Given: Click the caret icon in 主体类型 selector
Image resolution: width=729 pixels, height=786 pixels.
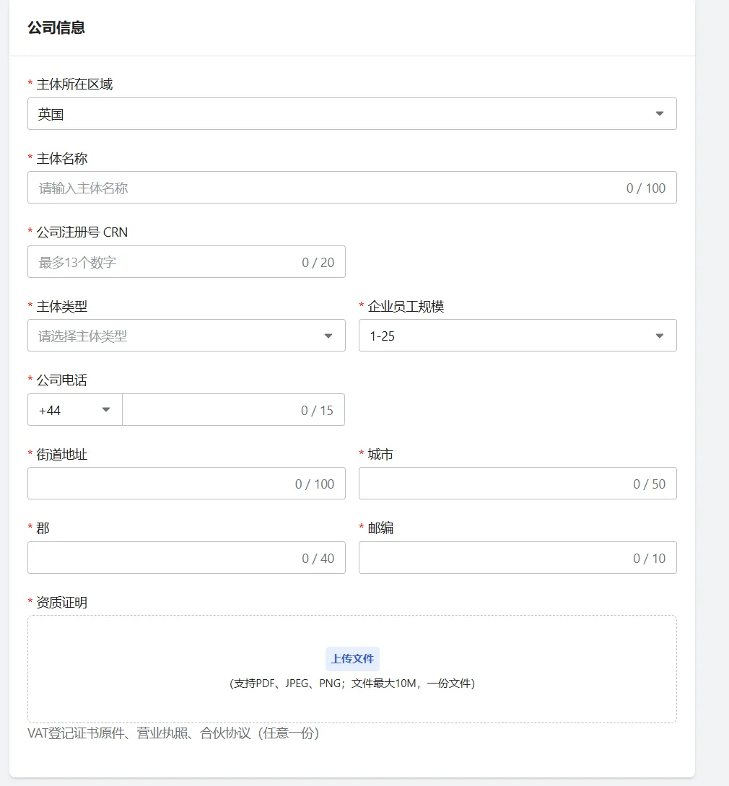Looking at the screenshot, I should (x=328, y=336).
